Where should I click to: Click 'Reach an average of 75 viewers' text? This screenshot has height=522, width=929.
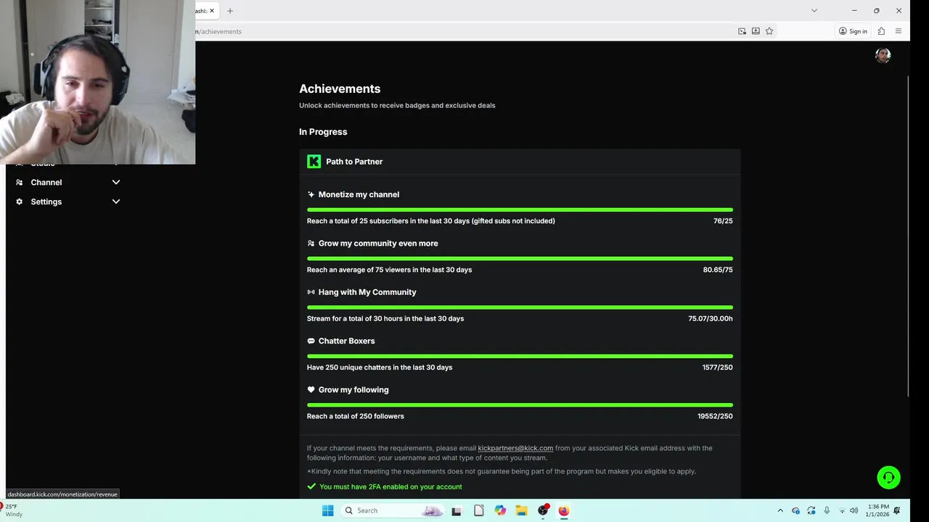(x=389, y=270)
